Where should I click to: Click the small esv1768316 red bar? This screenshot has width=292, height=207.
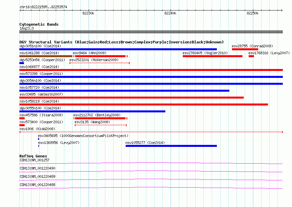[x=251, y=56]
